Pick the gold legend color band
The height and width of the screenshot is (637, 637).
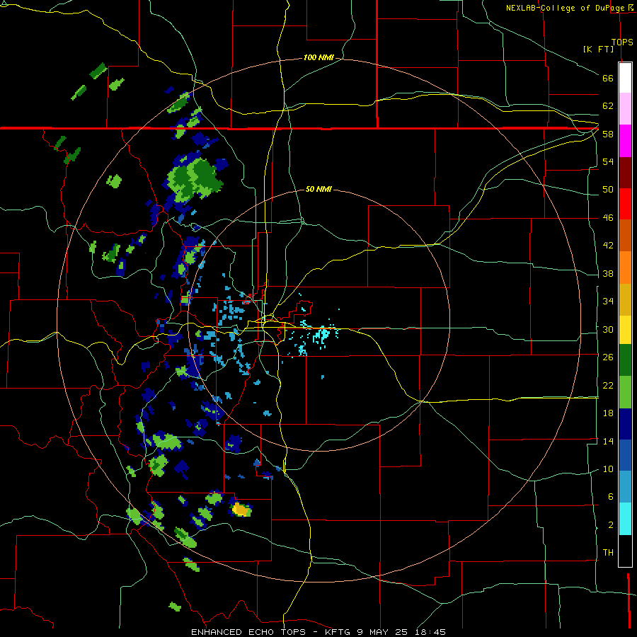pos(625,299)
